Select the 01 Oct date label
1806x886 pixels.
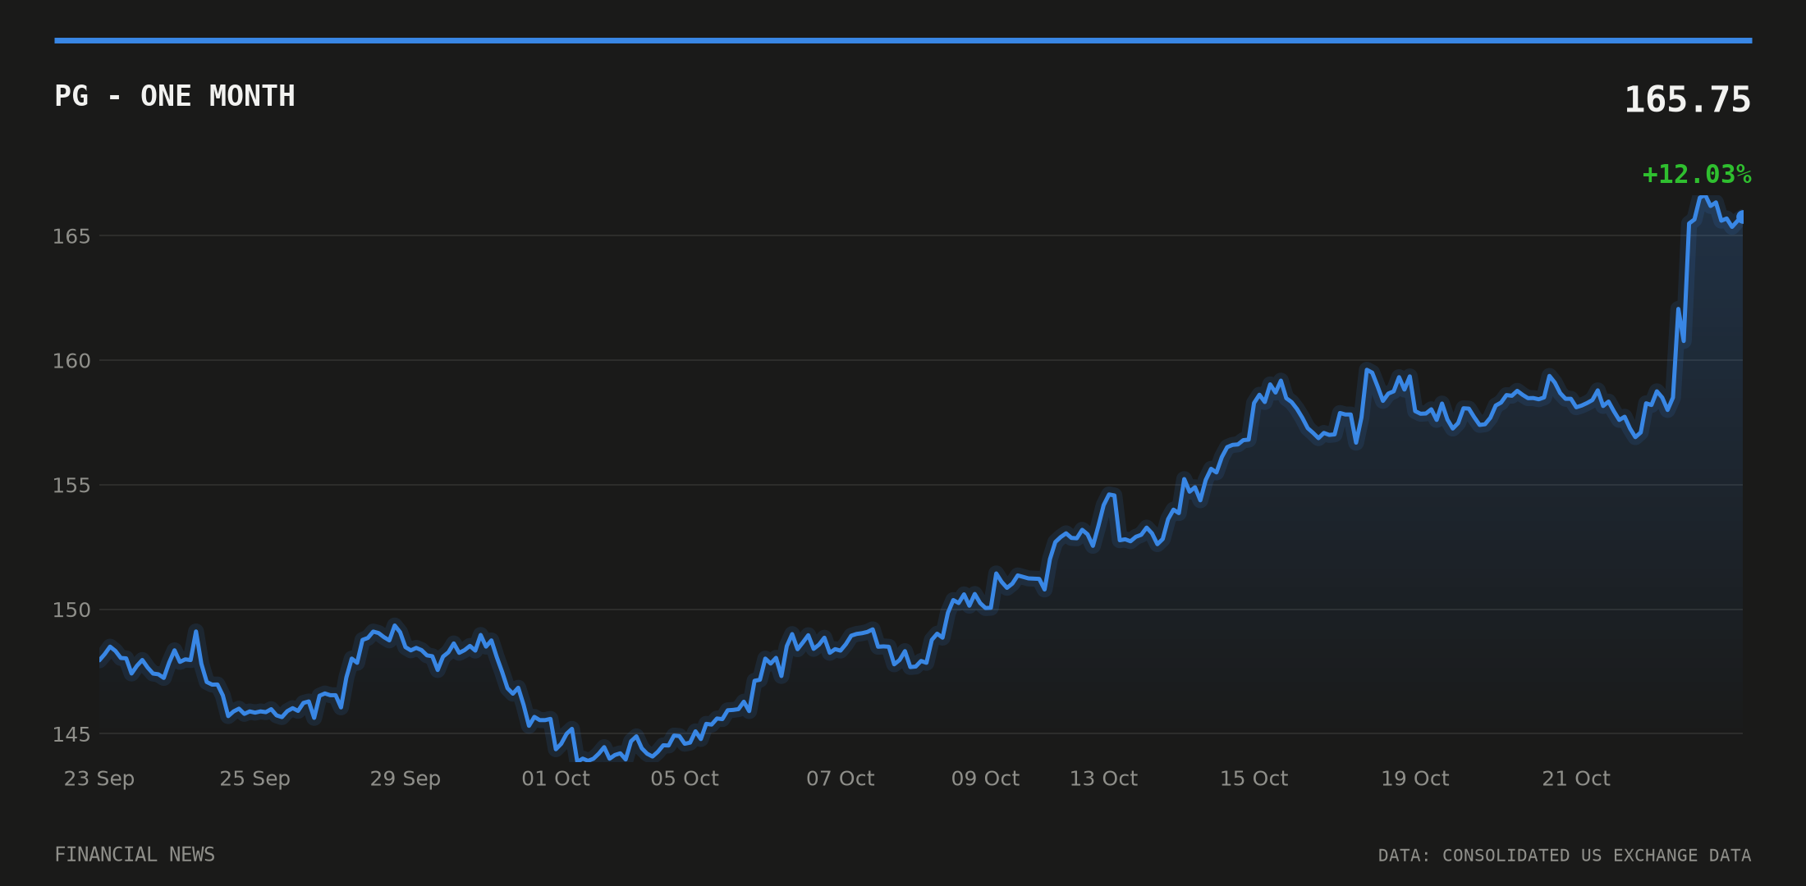click(x=556, y=779)
